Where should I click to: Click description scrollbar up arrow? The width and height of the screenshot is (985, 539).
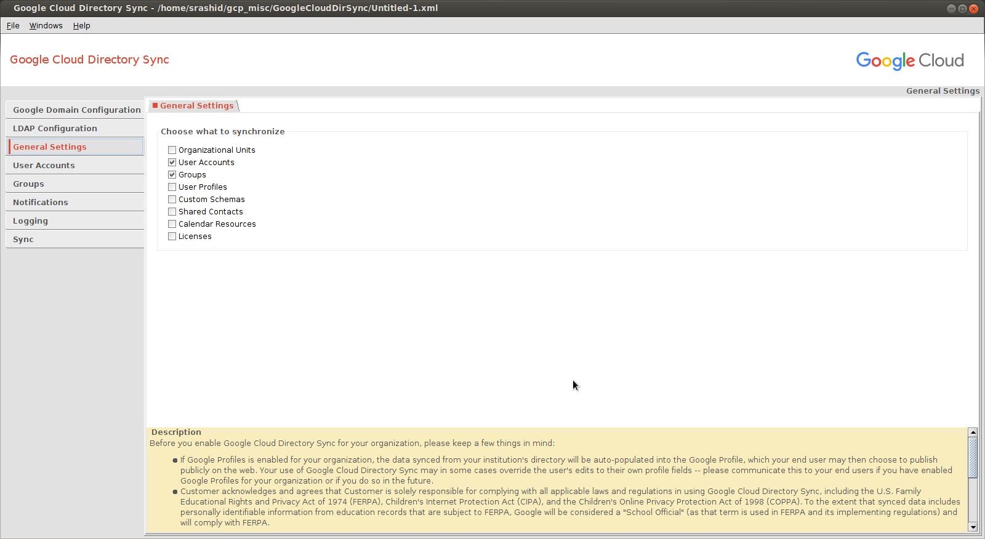coord(973,432)
